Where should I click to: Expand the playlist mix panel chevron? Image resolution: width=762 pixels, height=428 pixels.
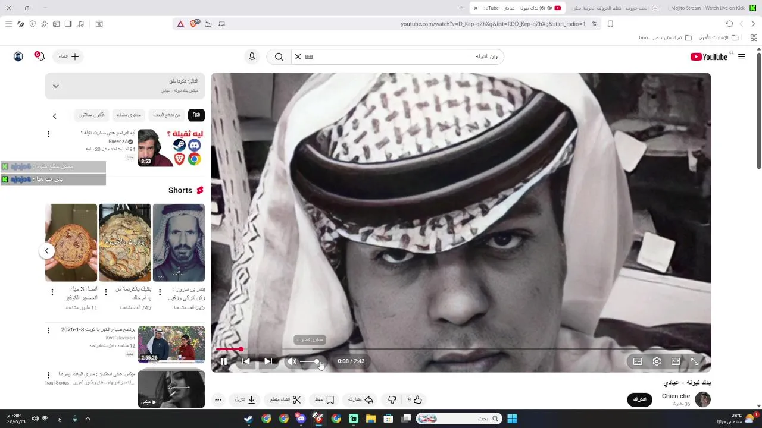(x=55, y=86)
